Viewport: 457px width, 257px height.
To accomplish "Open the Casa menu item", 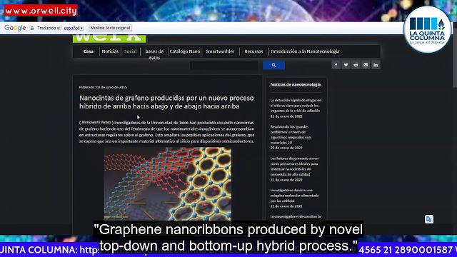I will click(x=89, y=51).
